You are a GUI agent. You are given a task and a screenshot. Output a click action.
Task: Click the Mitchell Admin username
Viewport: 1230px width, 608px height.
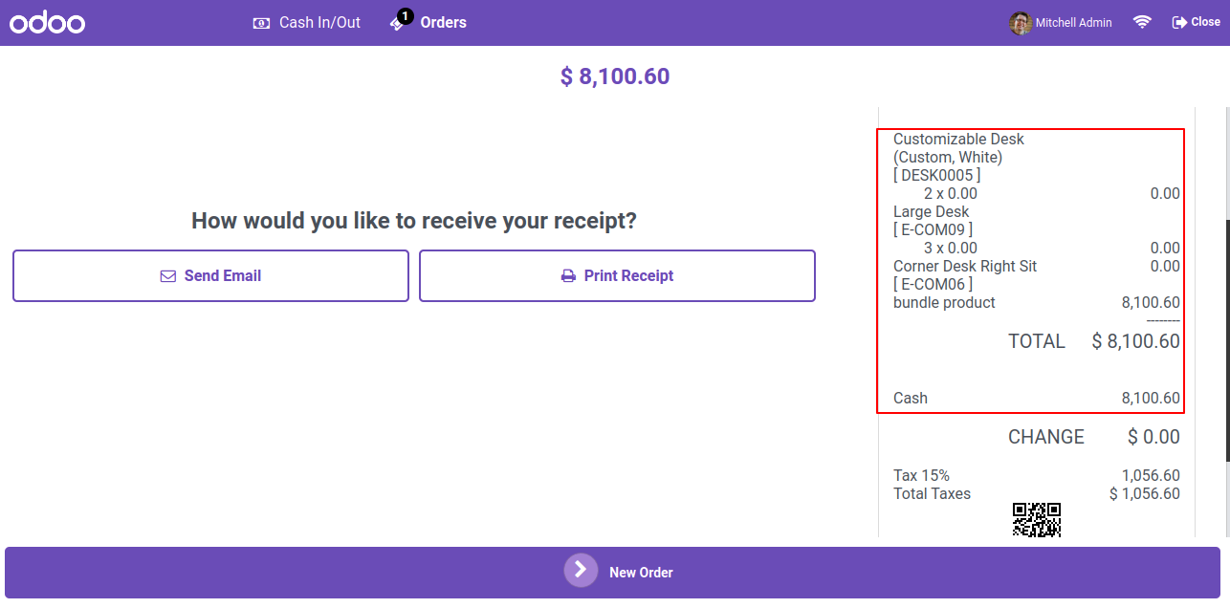(x=1074, y=23)
